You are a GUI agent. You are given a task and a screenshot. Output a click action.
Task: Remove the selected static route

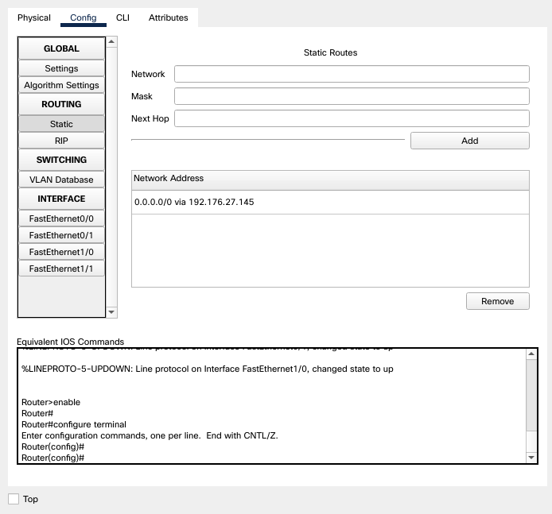tap(497, 301)
